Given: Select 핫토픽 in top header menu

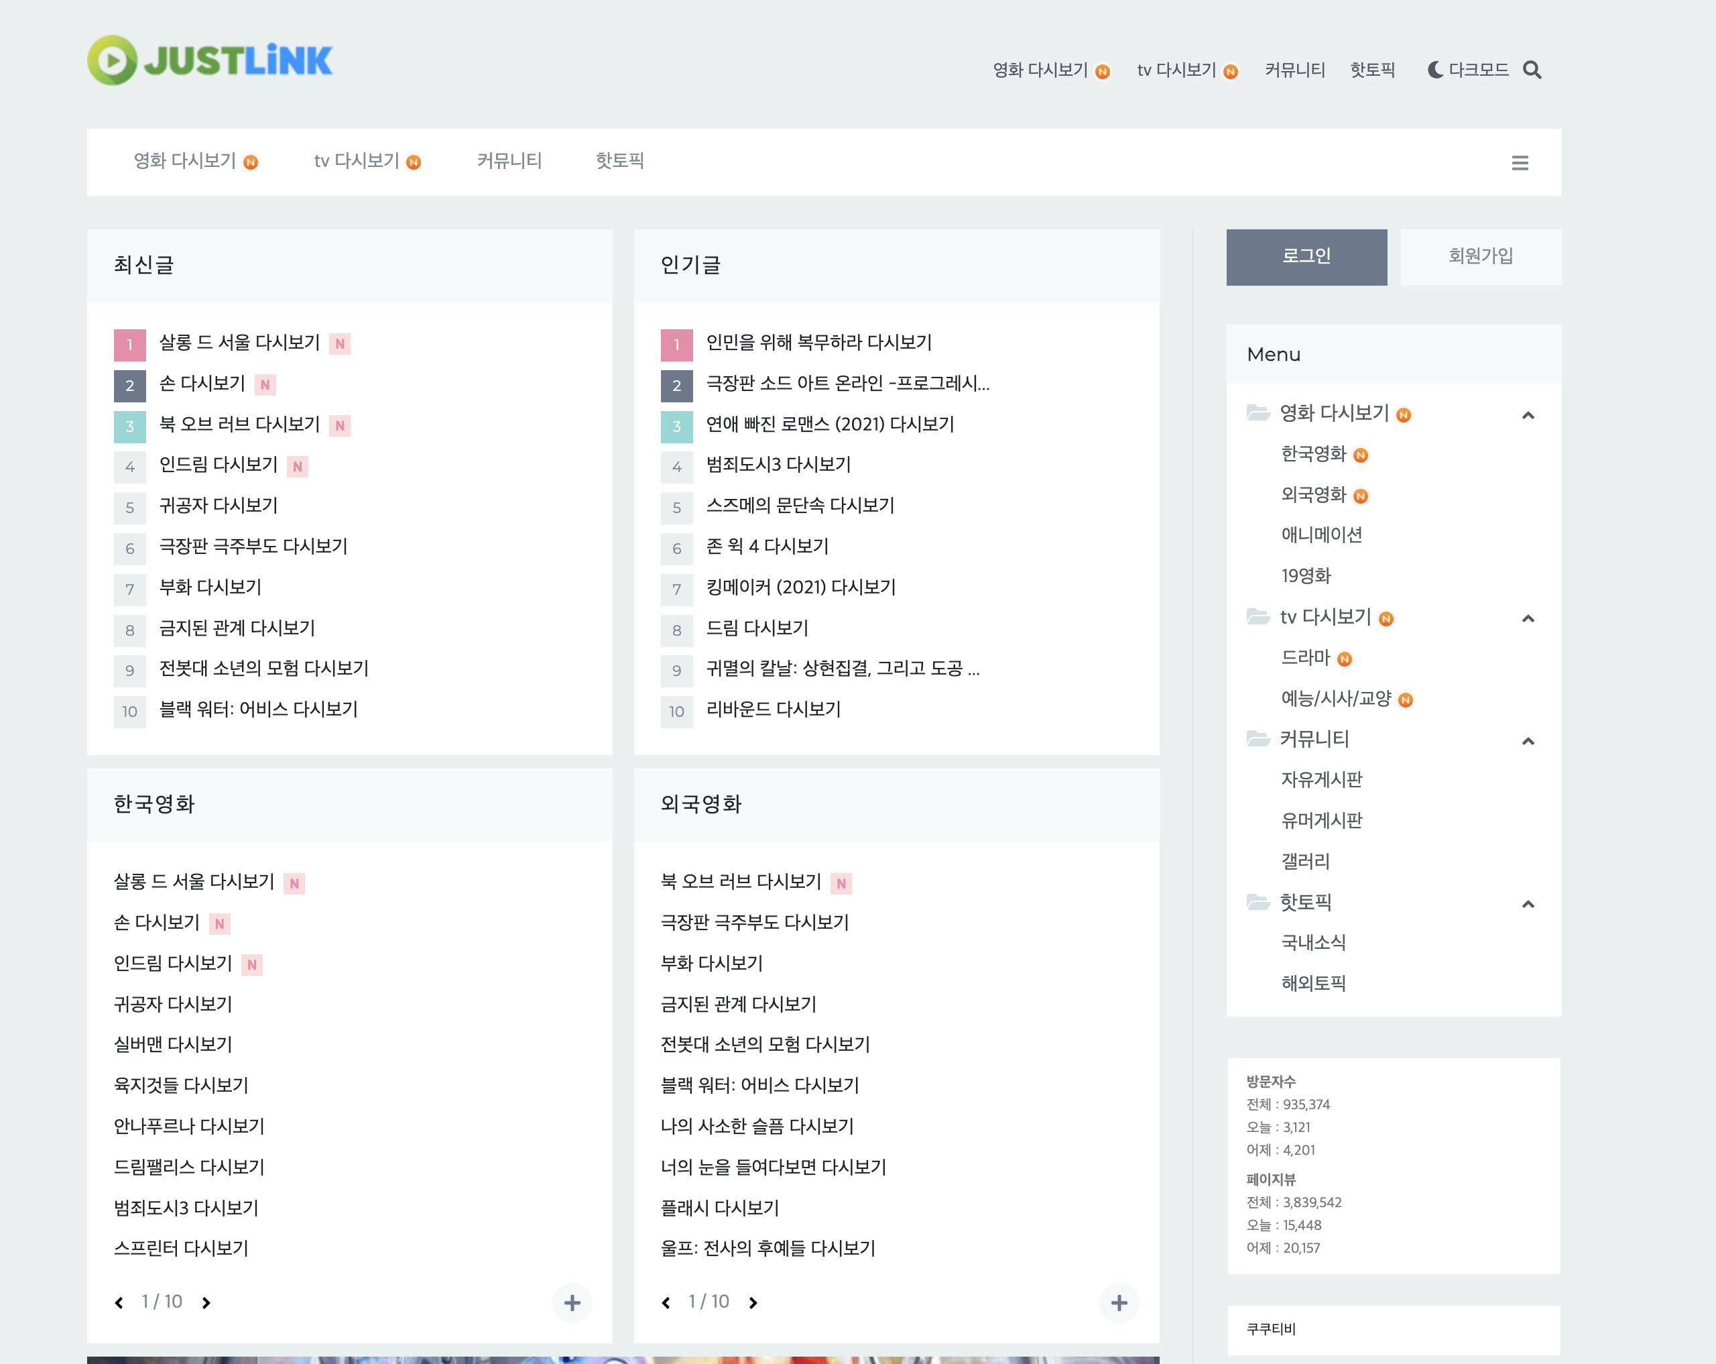Looking at the screenshot, I should 1372,70.
